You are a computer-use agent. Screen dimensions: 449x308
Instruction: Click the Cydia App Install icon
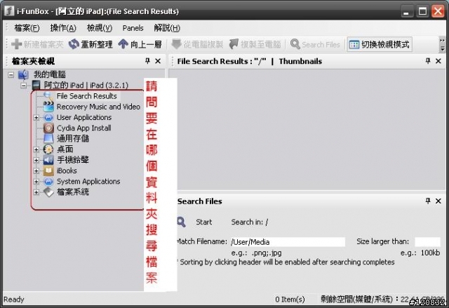point(48,128)
